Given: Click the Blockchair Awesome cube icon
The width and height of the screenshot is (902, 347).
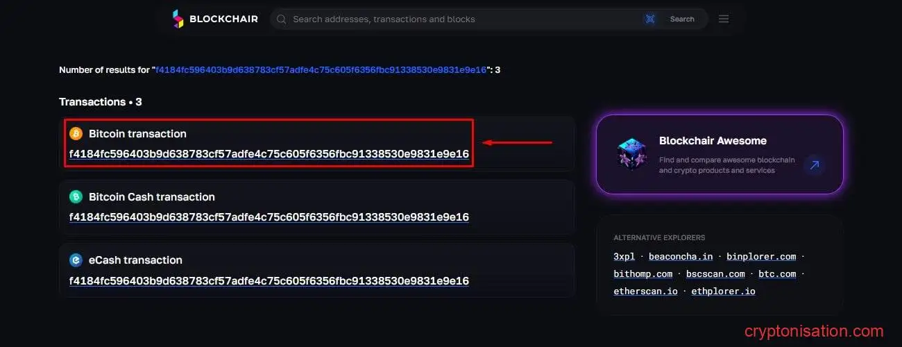Looking at the screenshot, I should click(632, 154).
